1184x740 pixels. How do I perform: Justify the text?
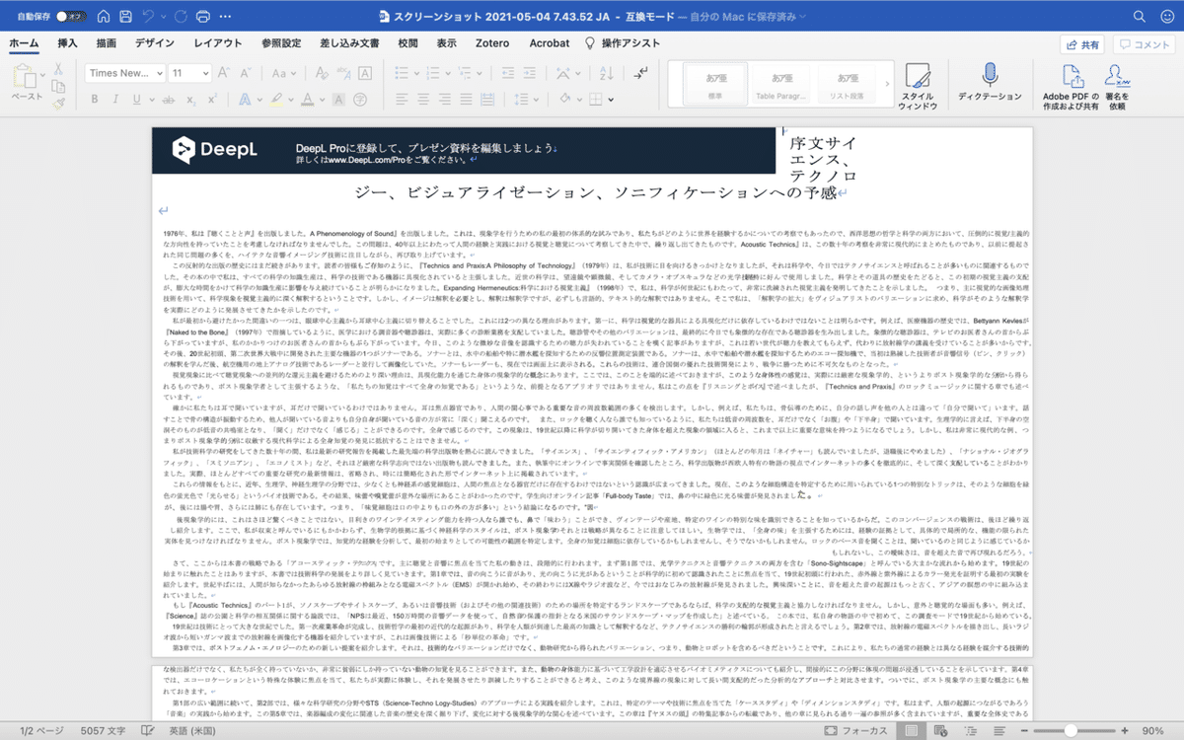tap(467, 99)
